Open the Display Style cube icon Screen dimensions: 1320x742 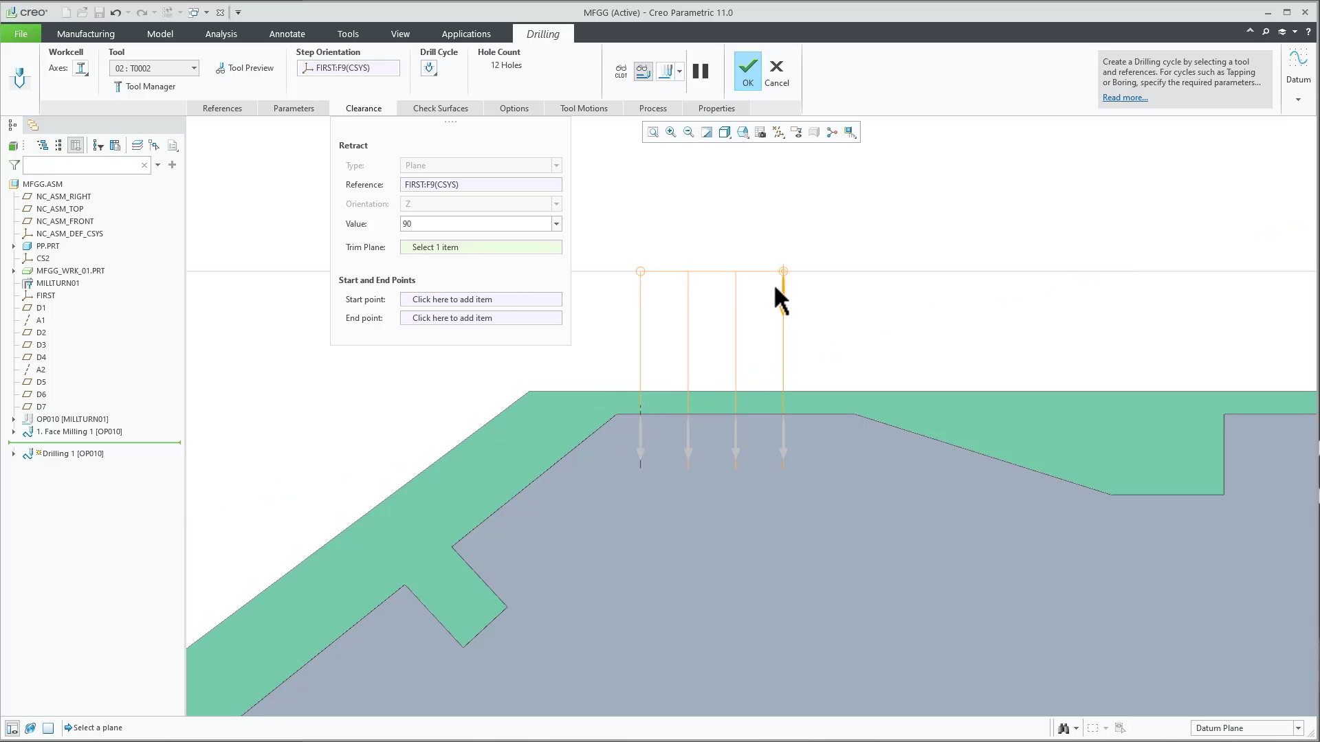(725, 132)
